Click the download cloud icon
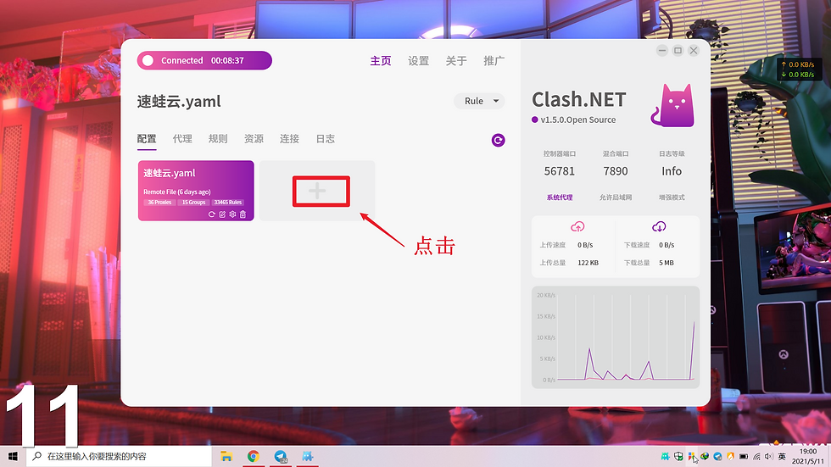Viewport: 831px width, 467px height. [659, 226]
